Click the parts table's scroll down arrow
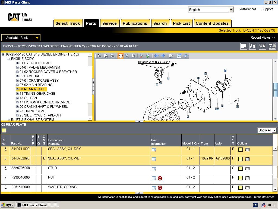278x209 pixels. (x=275, y=190)
